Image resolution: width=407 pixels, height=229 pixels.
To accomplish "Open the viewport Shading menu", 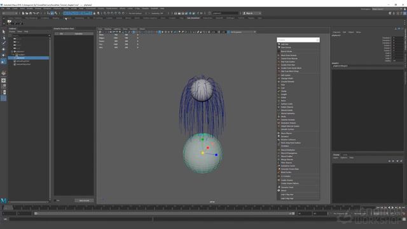I will pyautogui.click(x=107, y=29).
